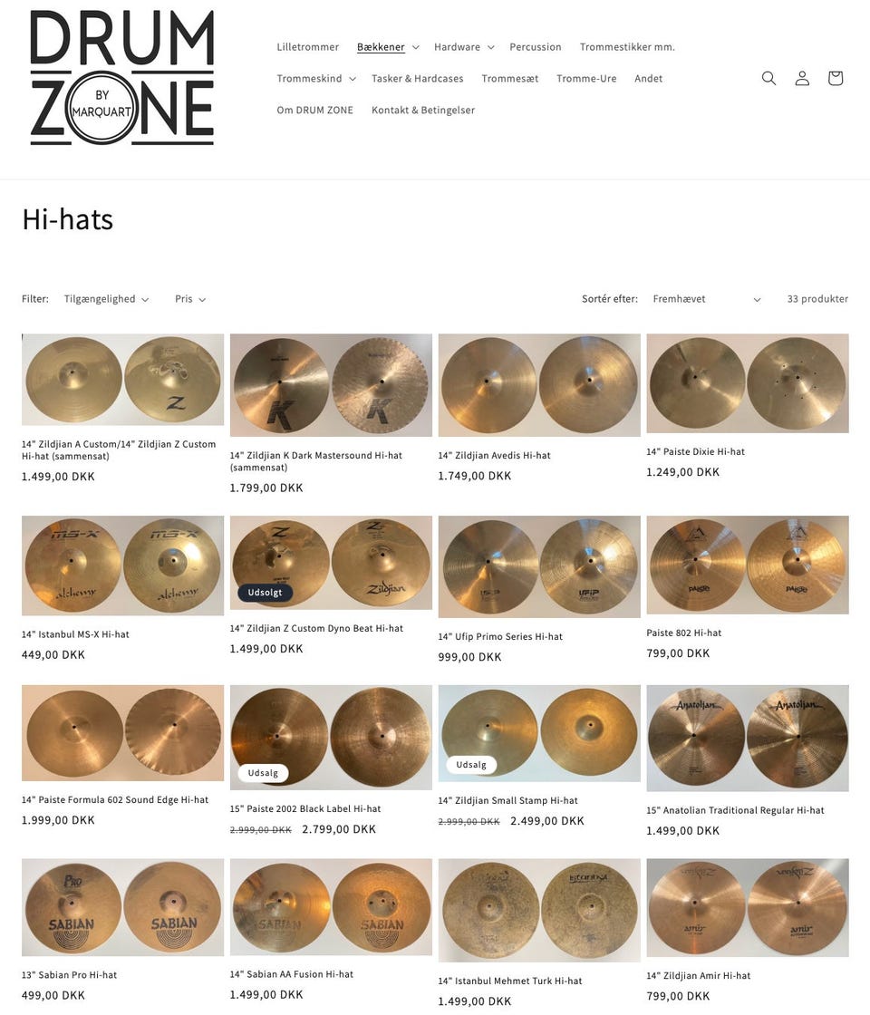The image size is (870, 1015).
Task: Expand the Bækkener menu dropdown
Action: (x=388, y=46)
